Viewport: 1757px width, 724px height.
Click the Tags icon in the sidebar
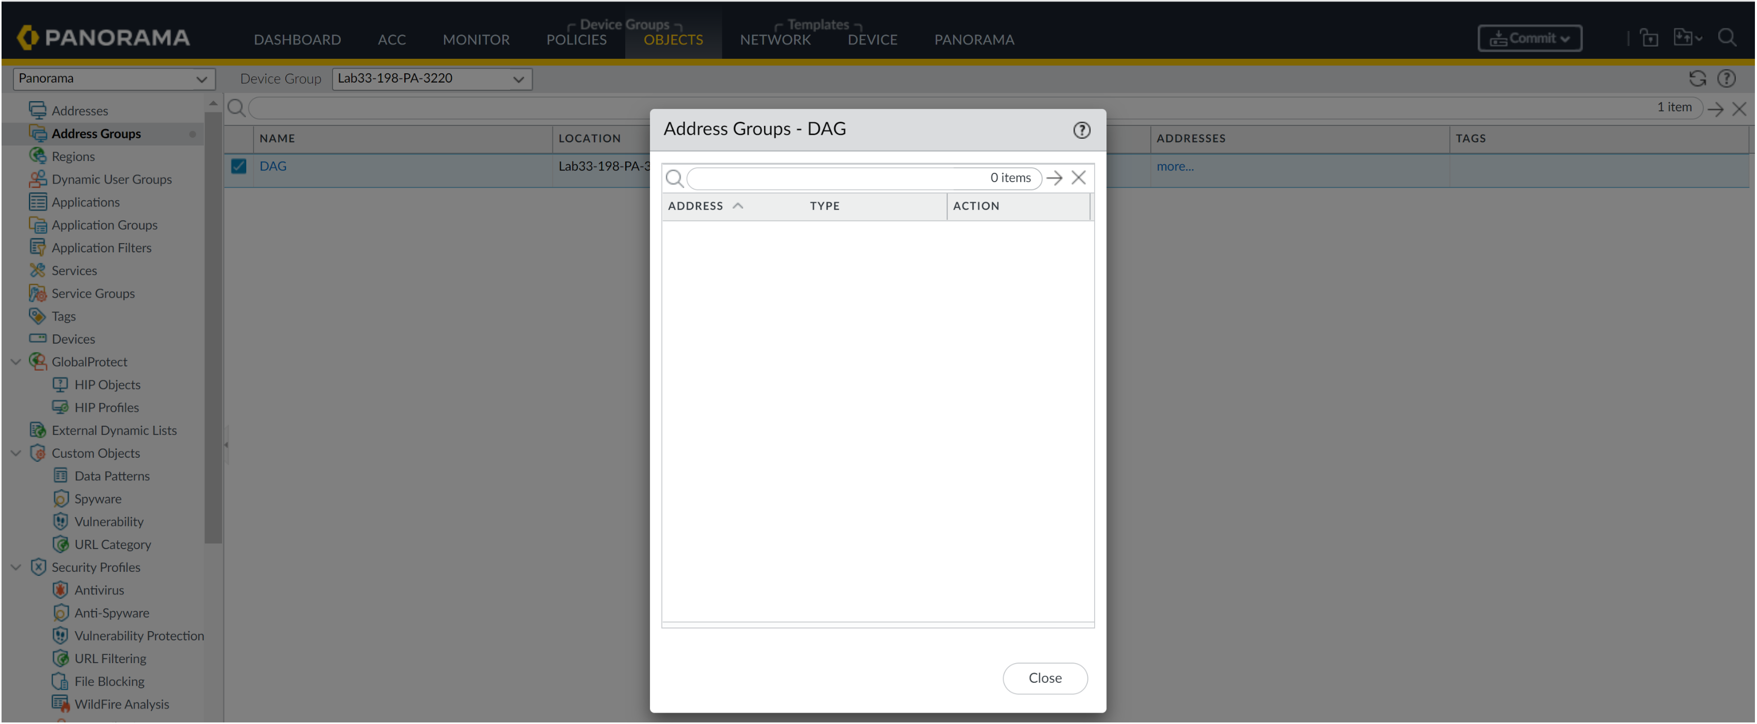coord(37,316)
